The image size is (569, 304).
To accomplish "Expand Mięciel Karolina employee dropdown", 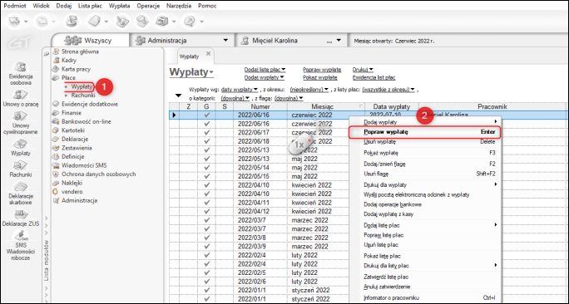I will point(339,41).
